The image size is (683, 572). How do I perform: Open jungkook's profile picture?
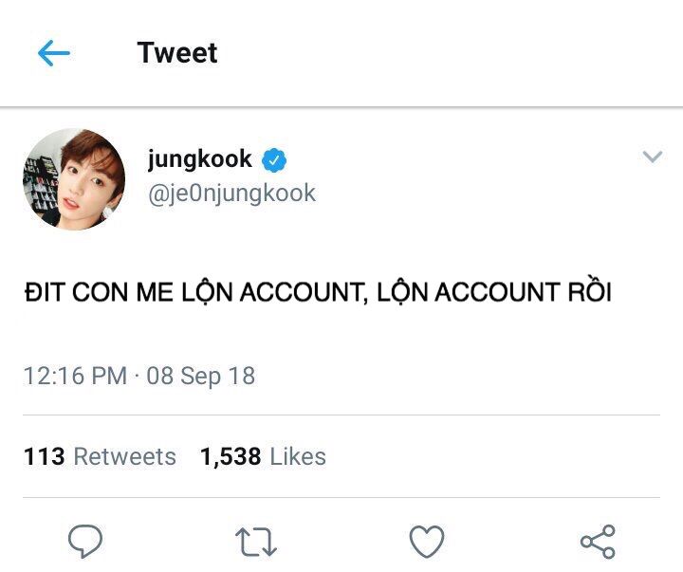click(x=74, y=180)
